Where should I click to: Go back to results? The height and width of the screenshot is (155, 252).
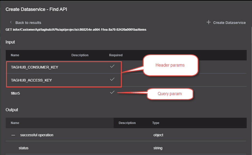(x=28, y=23)
